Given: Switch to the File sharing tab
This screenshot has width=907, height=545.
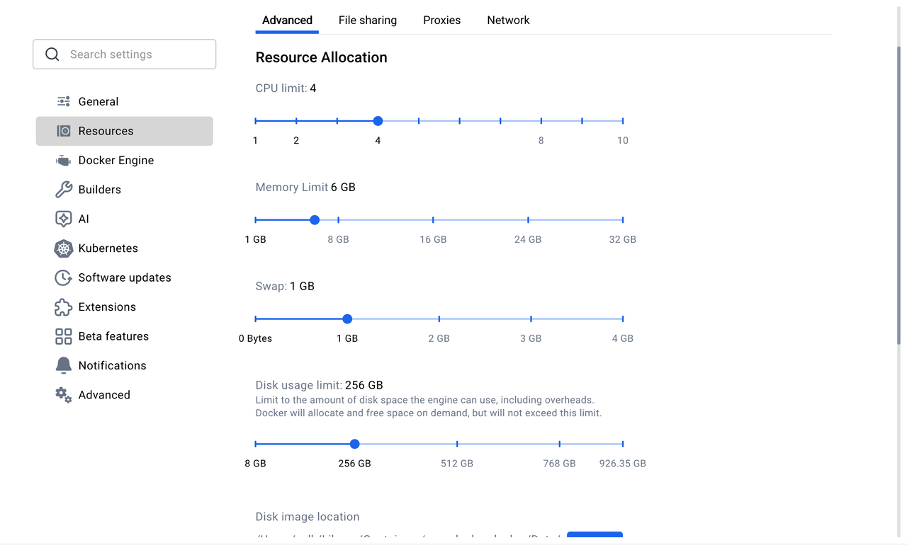Looking at the screenshot, I should click(x=367, y=21).
